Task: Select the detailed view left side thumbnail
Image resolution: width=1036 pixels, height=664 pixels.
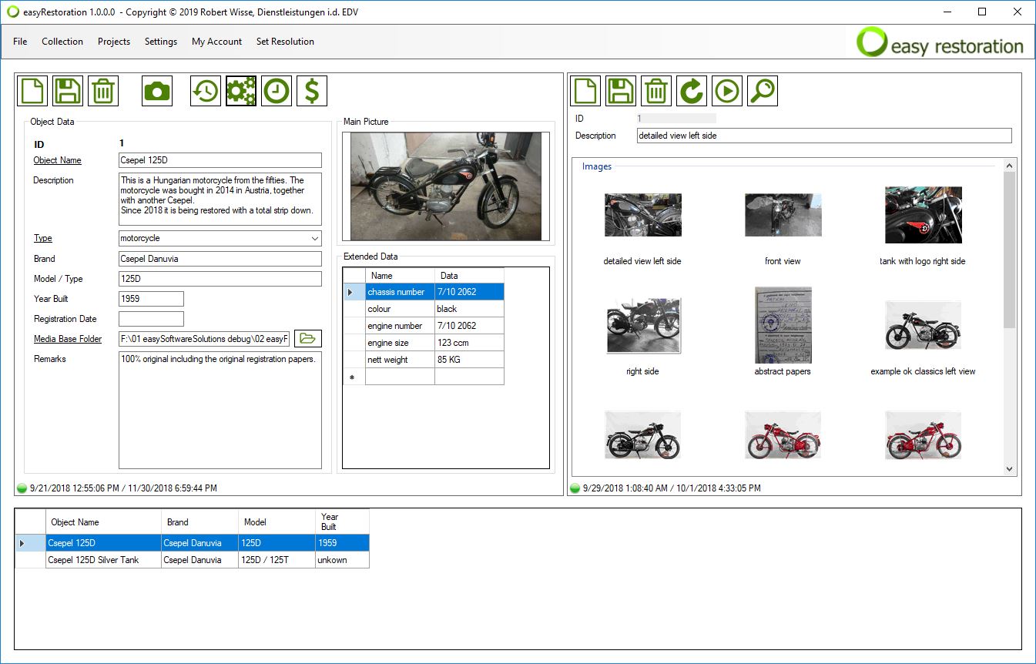Action: (x=642, y=215)
